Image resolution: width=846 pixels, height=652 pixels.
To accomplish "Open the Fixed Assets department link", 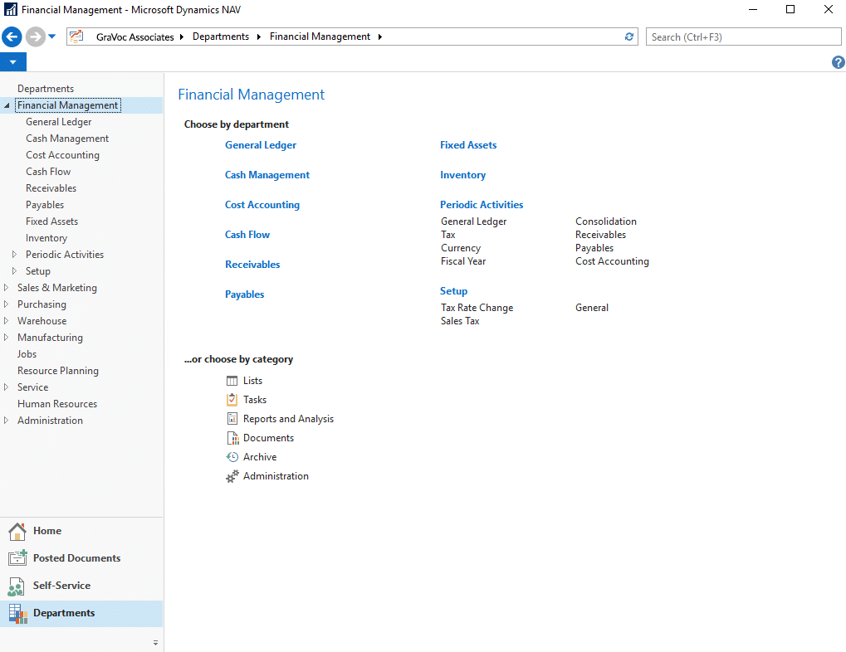I will [468, 145].
